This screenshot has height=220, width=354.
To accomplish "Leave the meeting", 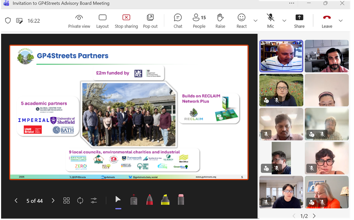I will [x=327, y=21].
